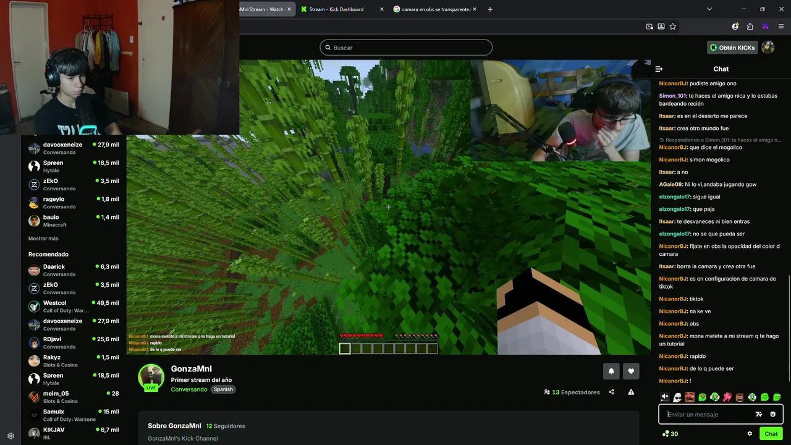
Task: Open the browser hamburger menu
Action: coord(781,27)
